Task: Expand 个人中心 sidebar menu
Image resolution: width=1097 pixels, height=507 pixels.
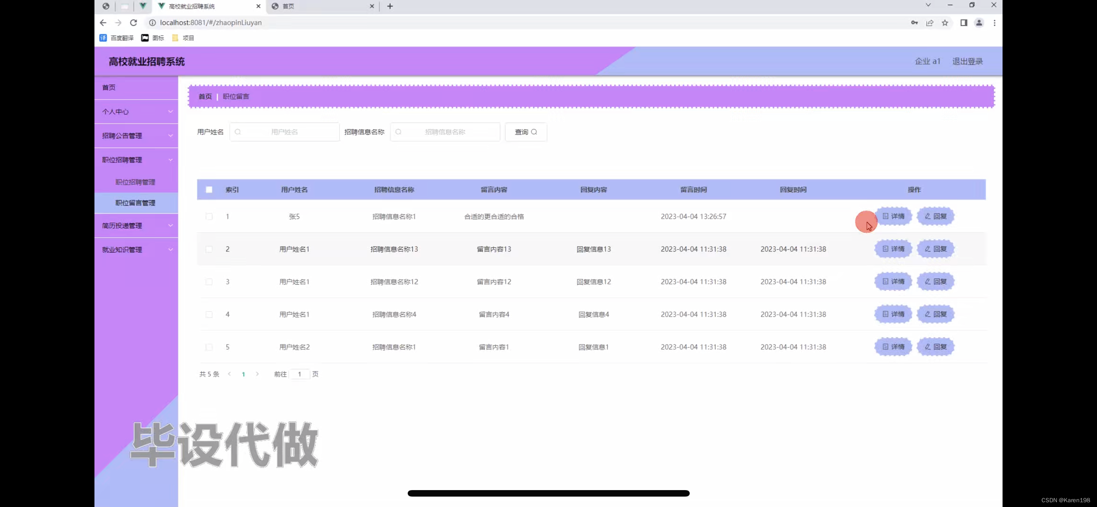Action: (136, 112)
